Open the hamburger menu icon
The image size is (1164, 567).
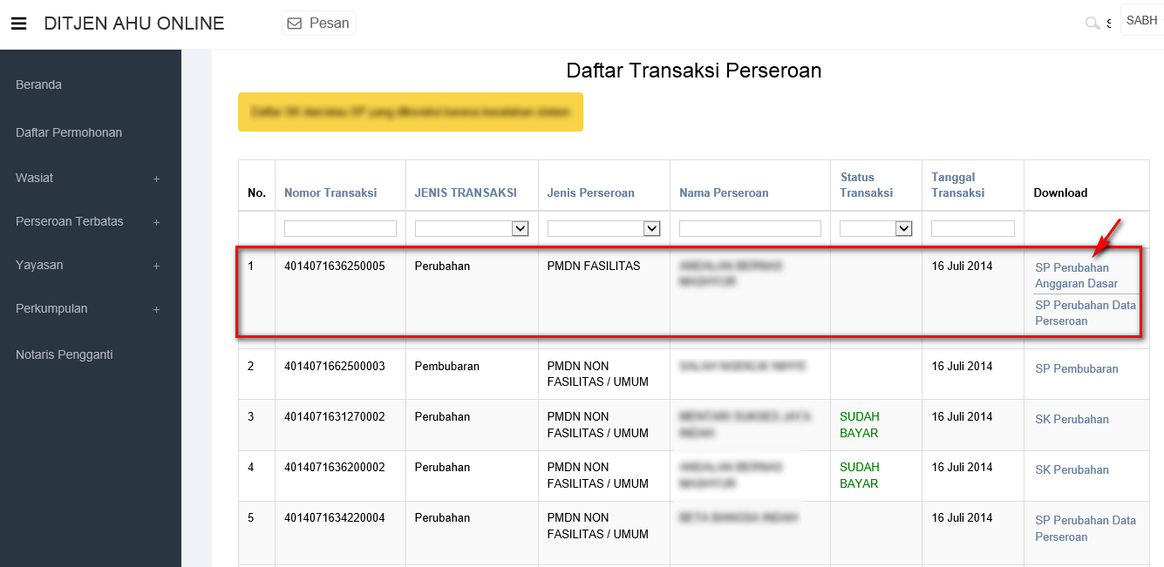click(18, 24)
